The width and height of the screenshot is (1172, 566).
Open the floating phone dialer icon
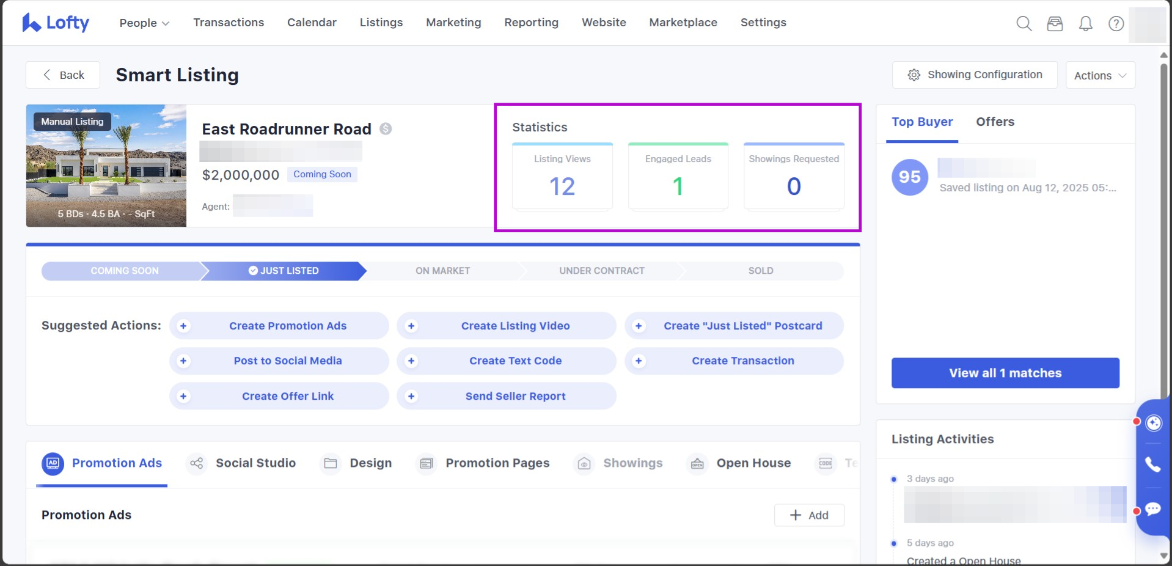coord(1153,465)
